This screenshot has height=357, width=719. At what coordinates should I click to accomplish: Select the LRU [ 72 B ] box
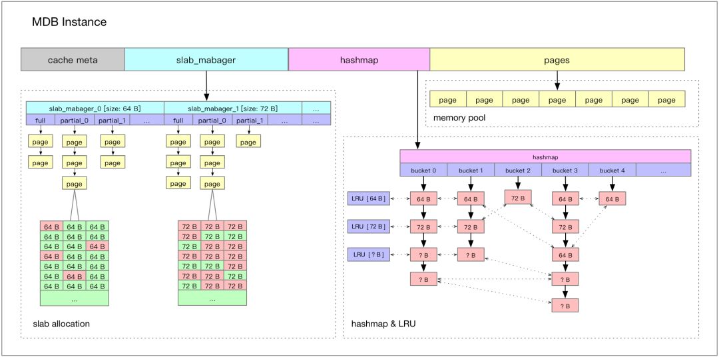(369, 226)
